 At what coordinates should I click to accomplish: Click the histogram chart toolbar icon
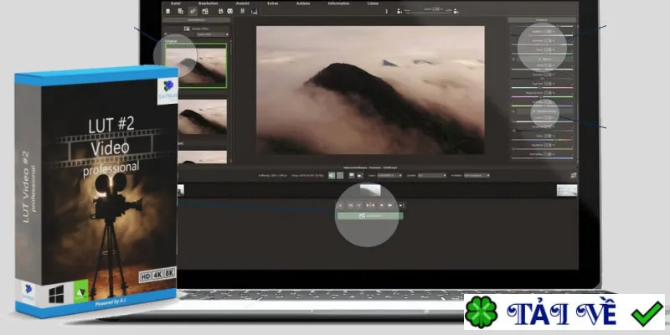pos(254,12)
